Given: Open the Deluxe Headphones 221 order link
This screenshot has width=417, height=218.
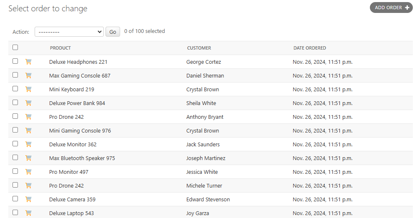Looking at the screenshot, I should click(x=78, y=62).
